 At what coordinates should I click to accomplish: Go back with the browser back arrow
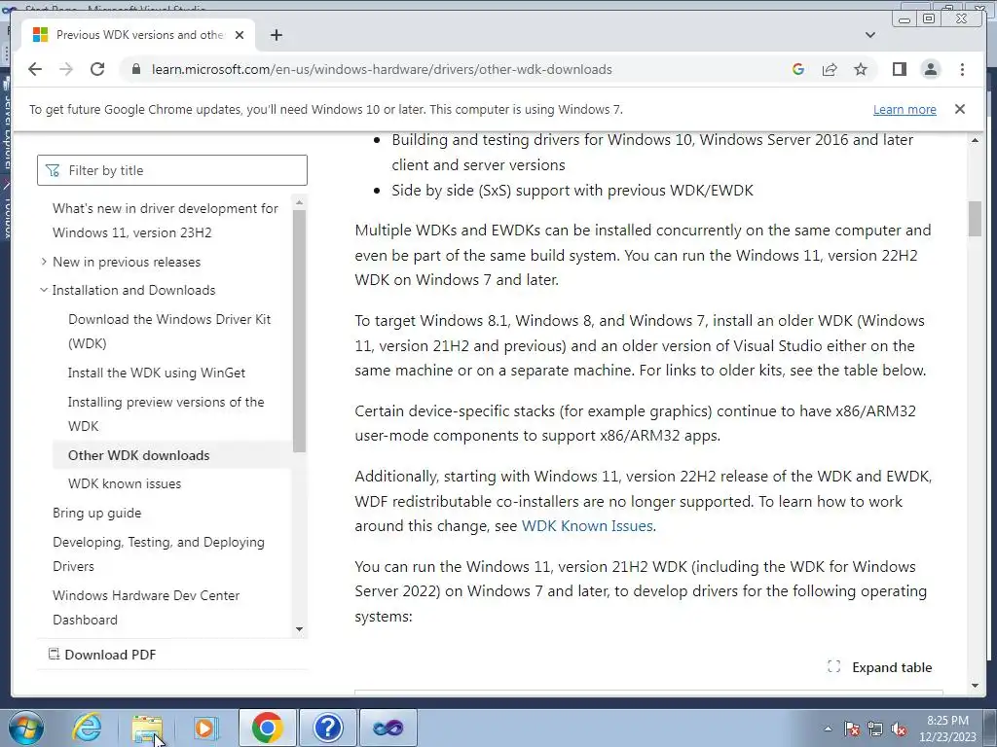(x=35, y=69)
